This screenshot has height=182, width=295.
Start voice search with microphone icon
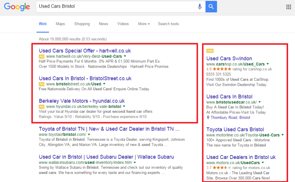coord(200,7)
